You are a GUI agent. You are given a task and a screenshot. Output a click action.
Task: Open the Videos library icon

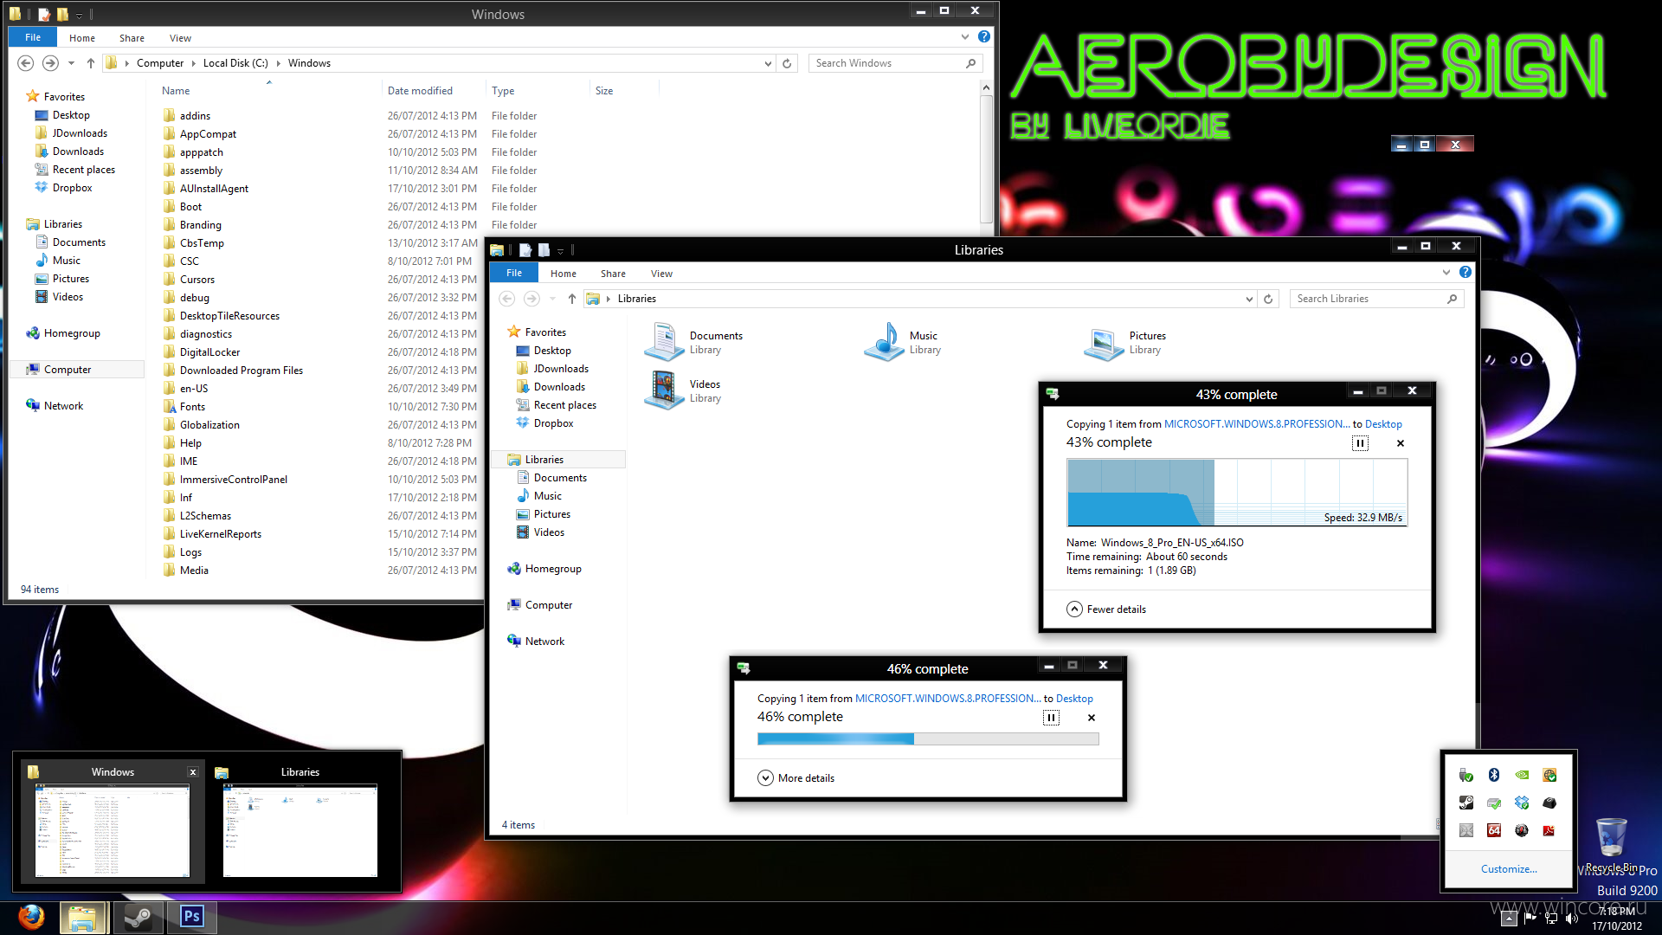point(664,390)
